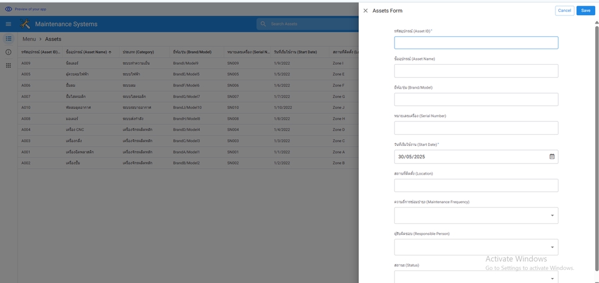Select table row A008
The width and height of the screenshot is (599, 283).
tap(188, 118)
